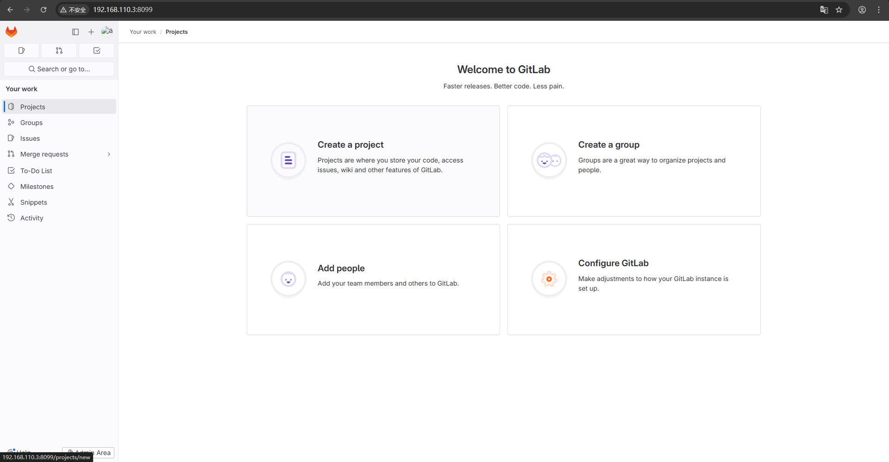Screen dimensions: 889x462
Task: Click Projects breadcrumb
Action: [176, 32]
